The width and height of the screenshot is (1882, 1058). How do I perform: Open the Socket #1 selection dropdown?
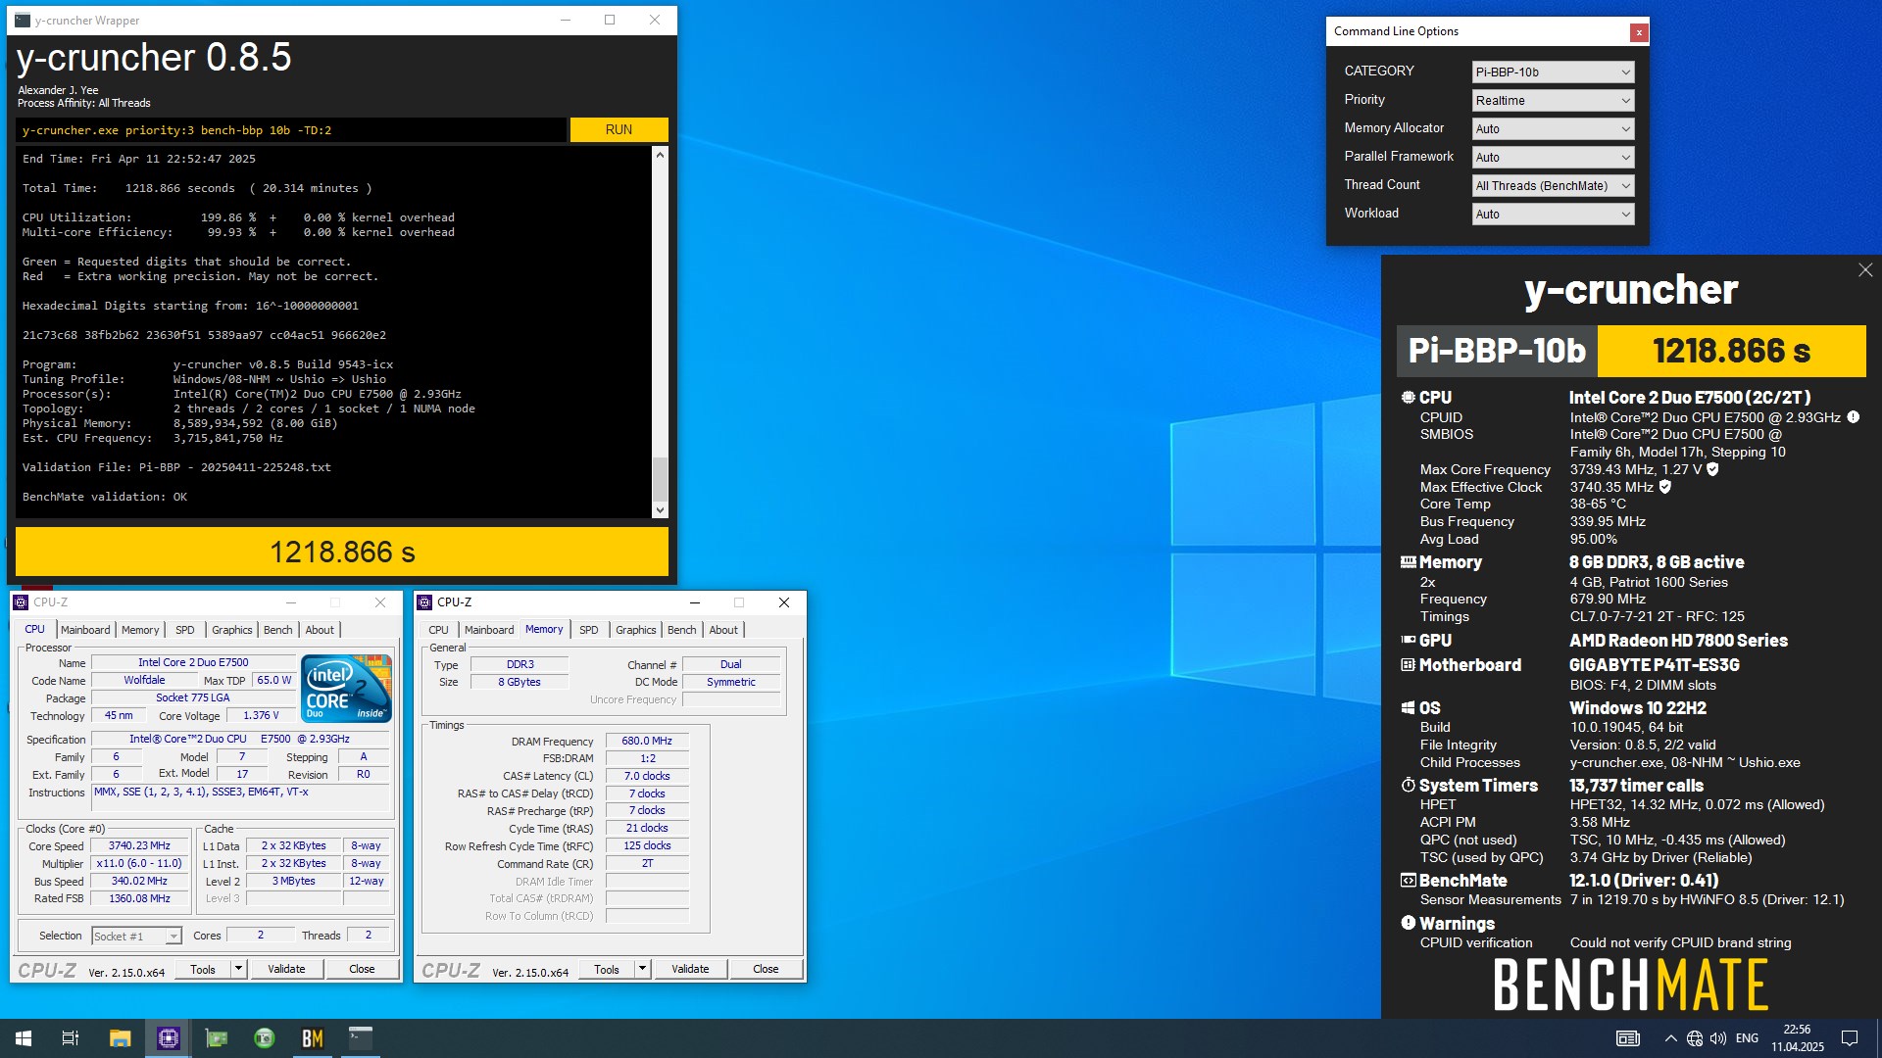[136, 937]
